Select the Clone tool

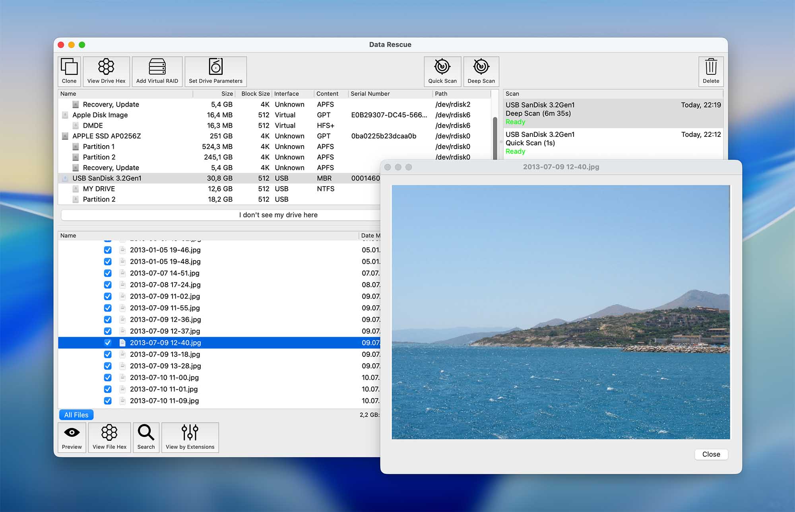[x=69, y=71]
